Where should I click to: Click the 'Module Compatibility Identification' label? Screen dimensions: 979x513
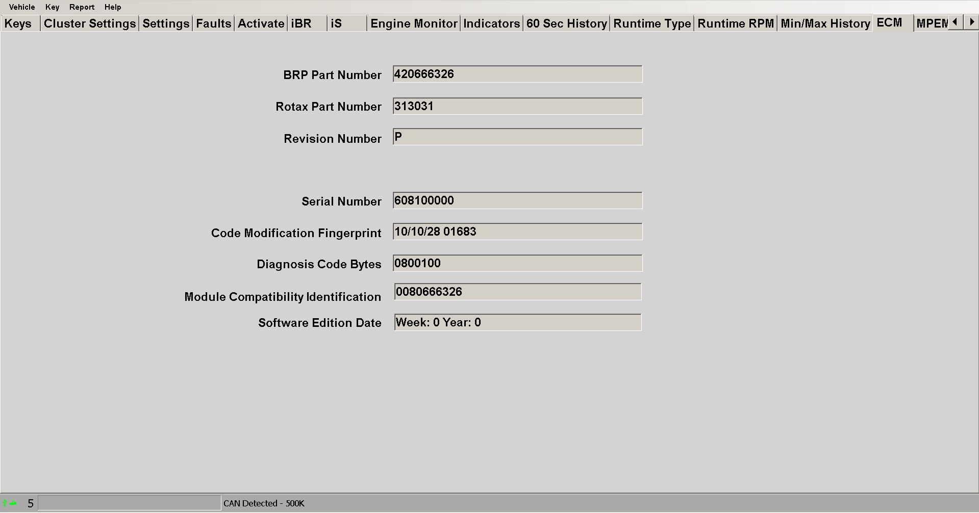[x=283, y=297]
